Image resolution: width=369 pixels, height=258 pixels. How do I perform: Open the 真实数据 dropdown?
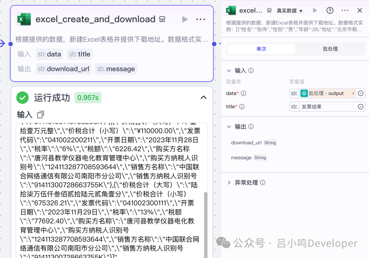[289, 11]
